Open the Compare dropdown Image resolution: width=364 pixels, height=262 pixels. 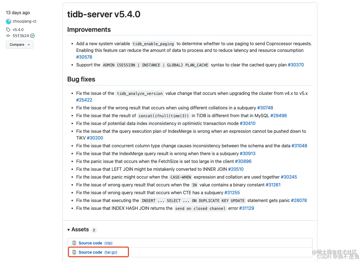(x=20, y=45)
